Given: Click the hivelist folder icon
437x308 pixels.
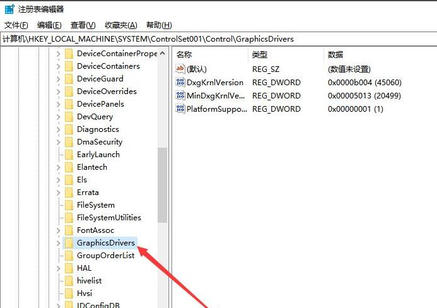Looking at the screenshot, I should (69, 281).
